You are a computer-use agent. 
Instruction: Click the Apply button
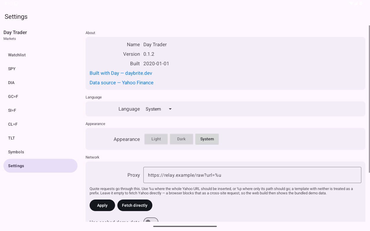102,205
